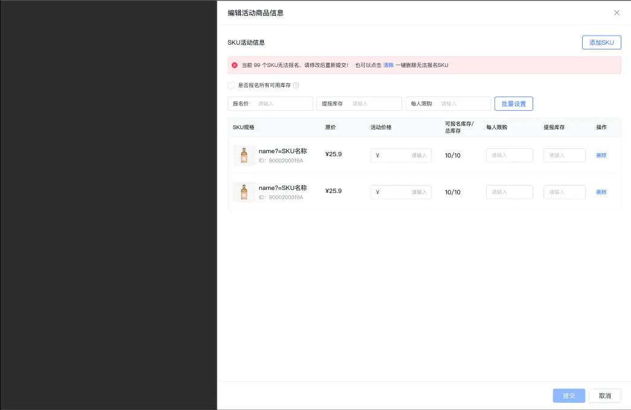Click help icon beside 是否报名所有可用库存

click(x=296, y=85)
